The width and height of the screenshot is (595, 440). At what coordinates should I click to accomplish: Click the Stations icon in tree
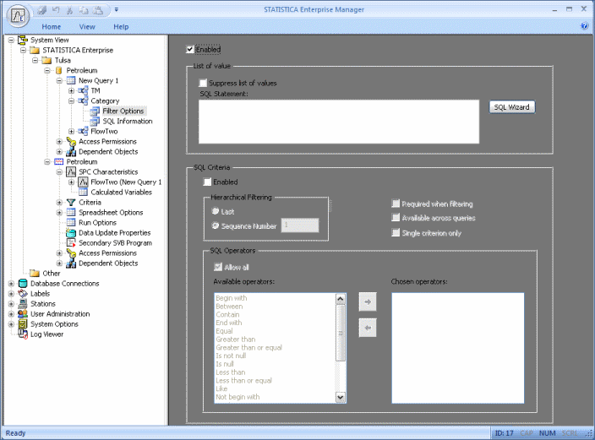click(x=22, y=303)
